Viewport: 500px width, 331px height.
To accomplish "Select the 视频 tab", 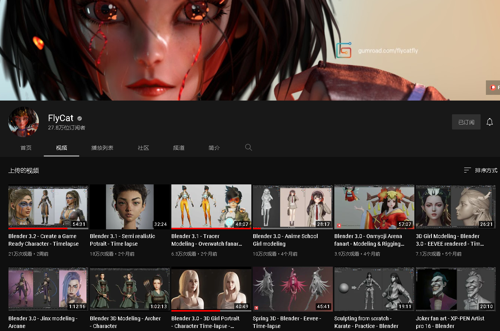I will (61, 148).
